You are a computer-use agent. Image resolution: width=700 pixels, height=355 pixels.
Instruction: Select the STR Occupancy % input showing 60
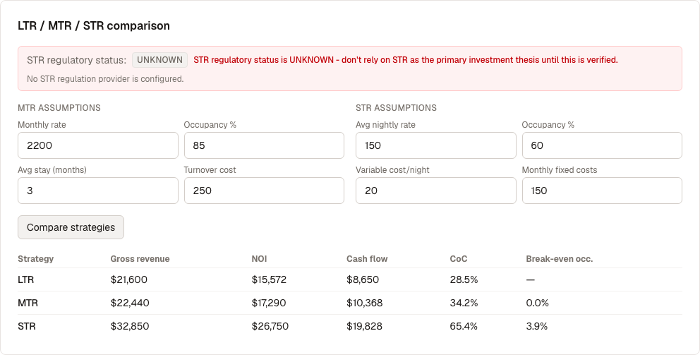coord(602,145)
